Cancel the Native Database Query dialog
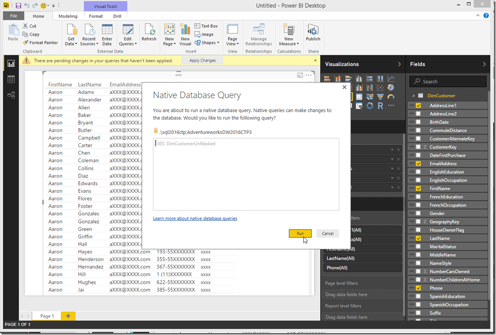This screenshot has width=496, height=335. click(x=328, y=234)
